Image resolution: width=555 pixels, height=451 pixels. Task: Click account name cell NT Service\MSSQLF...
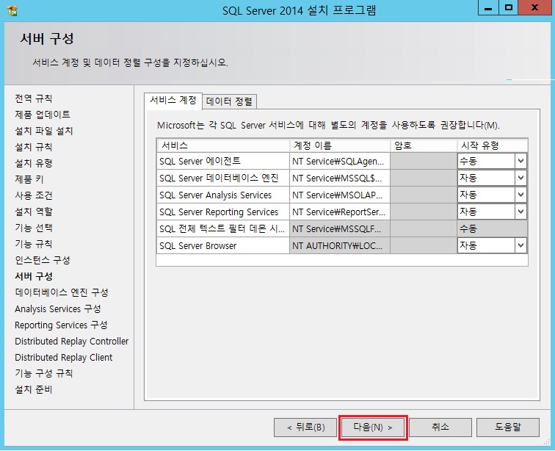pos(340,229)
